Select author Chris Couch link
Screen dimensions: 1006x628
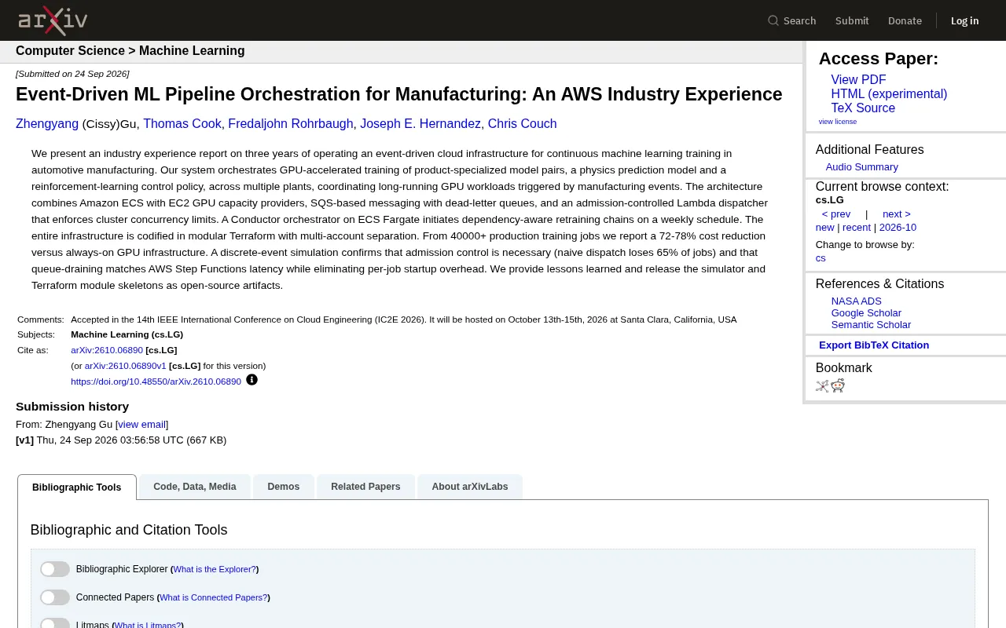[522, 124]
